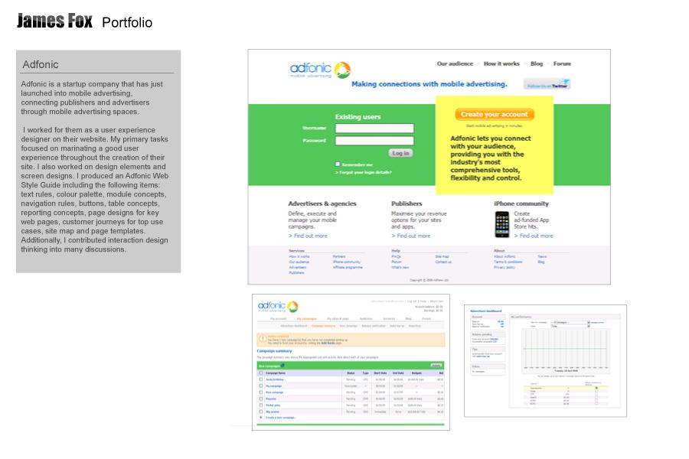This screenshot has height=459, width=689.
Task: Click the iPhone image under iPhone community
Action: click(502, 224)
